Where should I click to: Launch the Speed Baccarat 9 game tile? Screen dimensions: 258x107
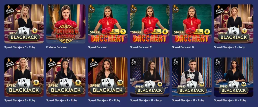coord(150,24)
